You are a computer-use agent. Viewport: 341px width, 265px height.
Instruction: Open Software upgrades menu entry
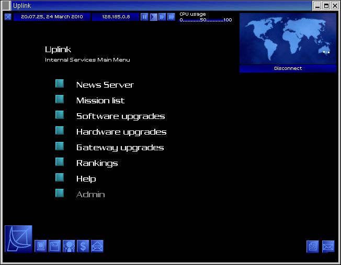pyautogui.click(x=121, y=116)
